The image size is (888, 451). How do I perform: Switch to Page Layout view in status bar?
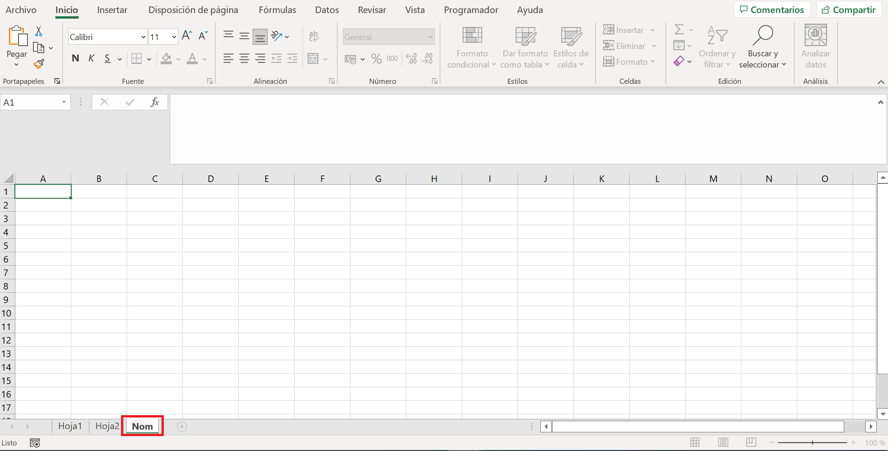tap(723, 443)
